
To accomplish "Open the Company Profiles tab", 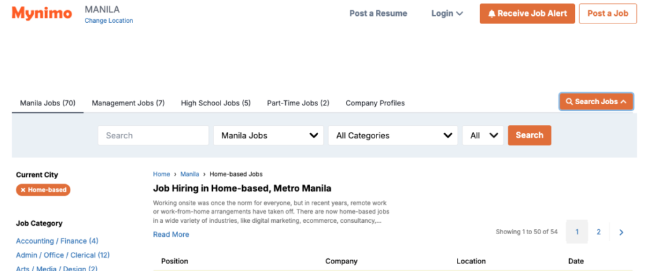I will [375, 103].
